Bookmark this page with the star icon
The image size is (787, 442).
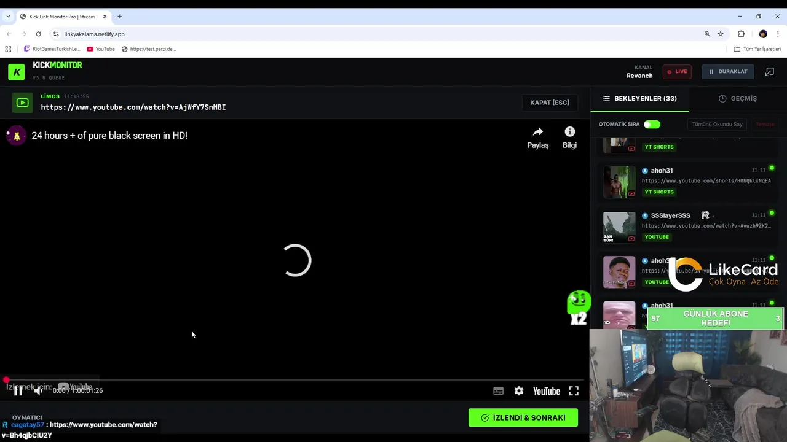click(x=721, y=34)
